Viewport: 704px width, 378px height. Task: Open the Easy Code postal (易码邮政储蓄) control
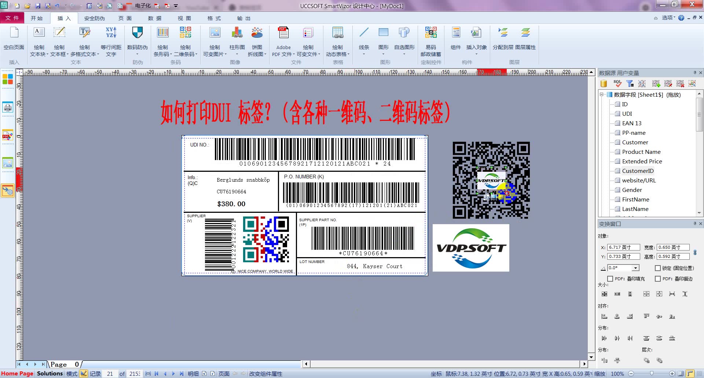(431, 41)
